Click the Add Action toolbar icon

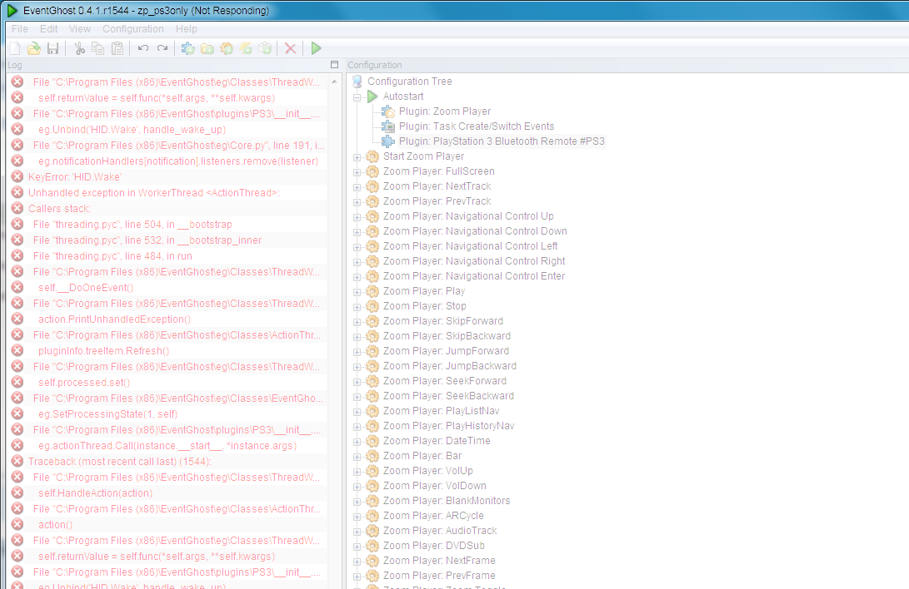265,48
